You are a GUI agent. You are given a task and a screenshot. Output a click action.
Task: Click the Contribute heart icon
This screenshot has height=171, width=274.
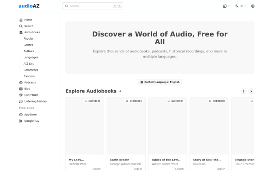pos(21,95)
